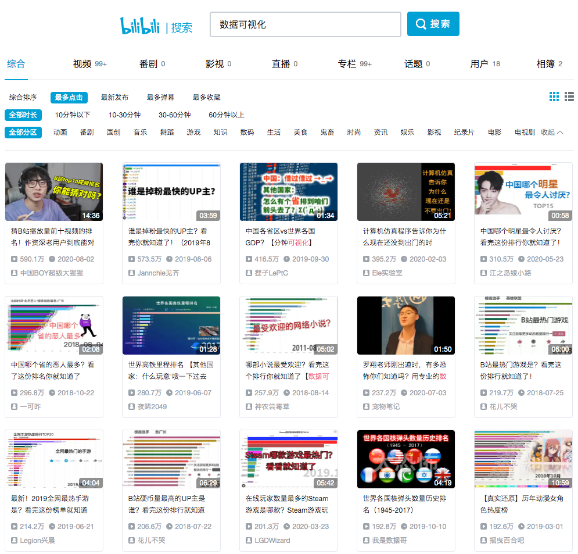Filter duration to 60分钟以上

[227, 115]
